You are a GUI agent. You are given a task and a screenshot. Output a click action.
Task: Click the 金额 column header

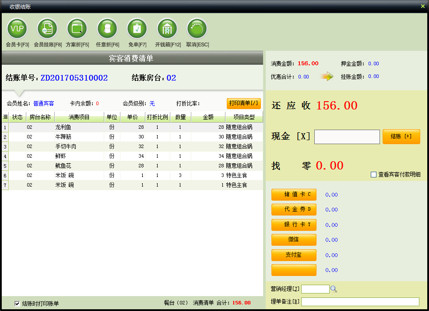pyautogui.click(x=208, y=117)
